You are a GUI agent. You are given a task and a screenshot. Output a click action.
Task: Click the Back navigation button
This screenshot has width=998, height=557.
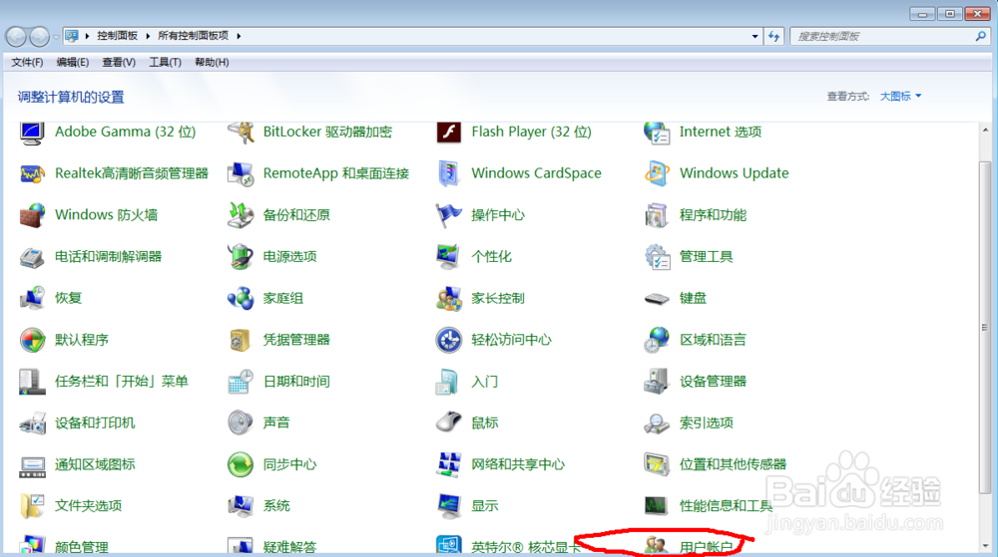(17, 37)
